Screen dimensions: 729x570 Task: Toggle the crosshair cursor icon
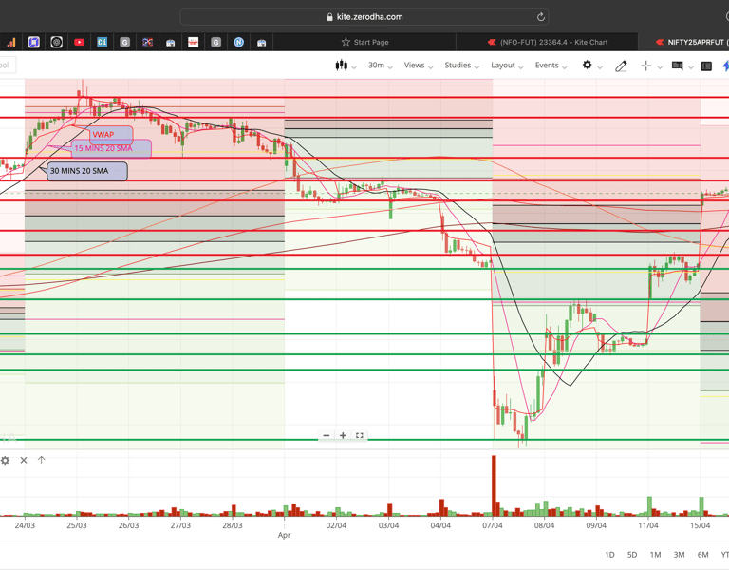(645, 66)
